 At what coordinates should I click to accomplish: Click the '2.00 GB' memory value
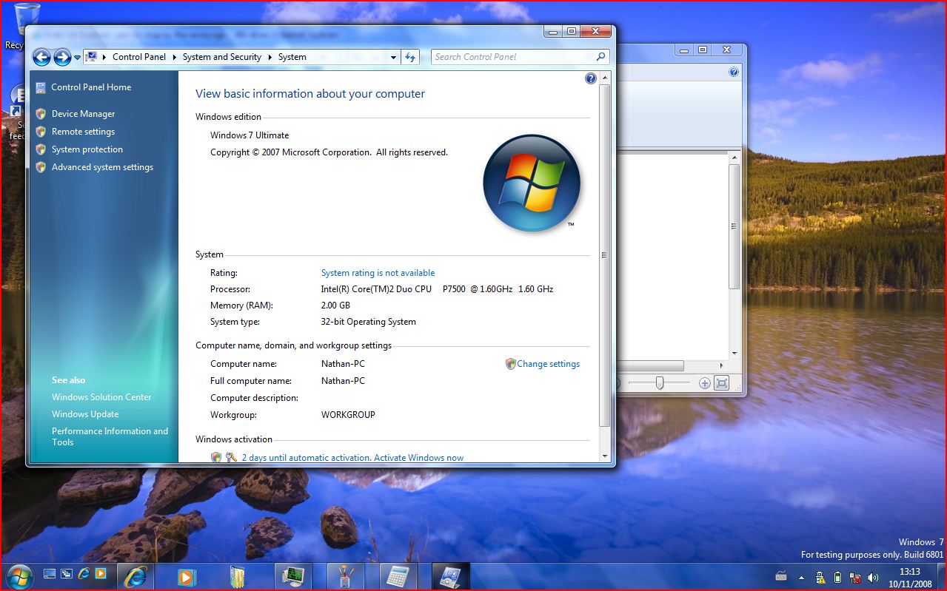(335, 305)
